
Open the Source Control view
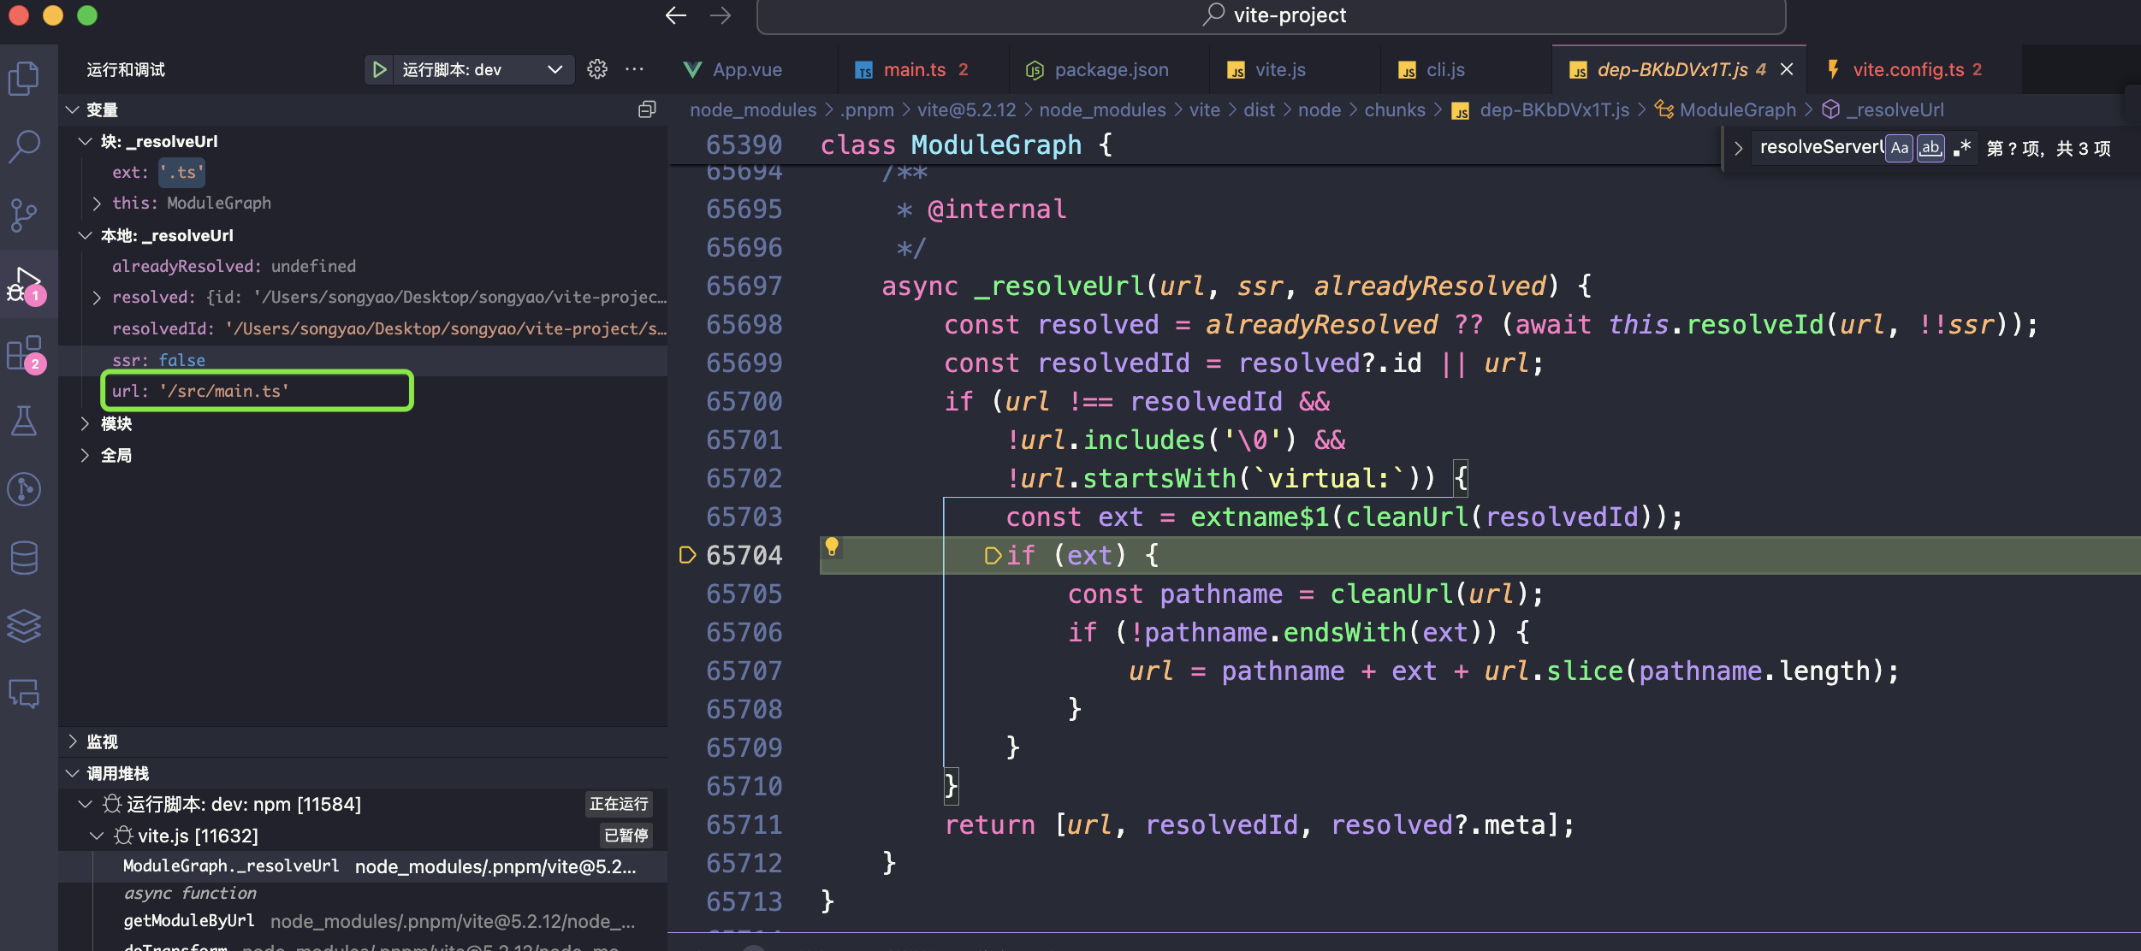pos(24,215)
